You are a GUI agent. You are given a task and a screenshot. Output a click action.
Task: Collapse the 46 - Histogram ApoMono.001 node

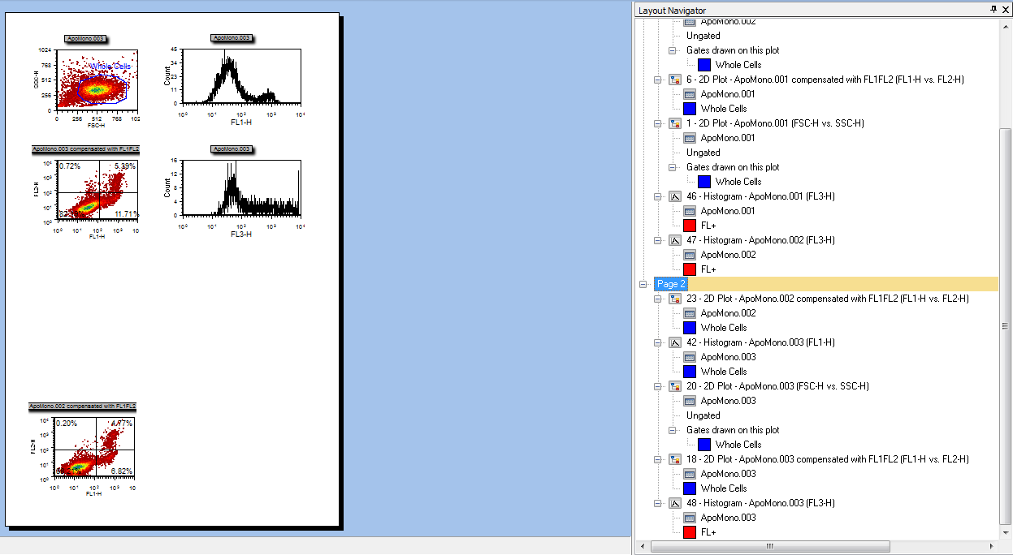click(x=657, y=196)
